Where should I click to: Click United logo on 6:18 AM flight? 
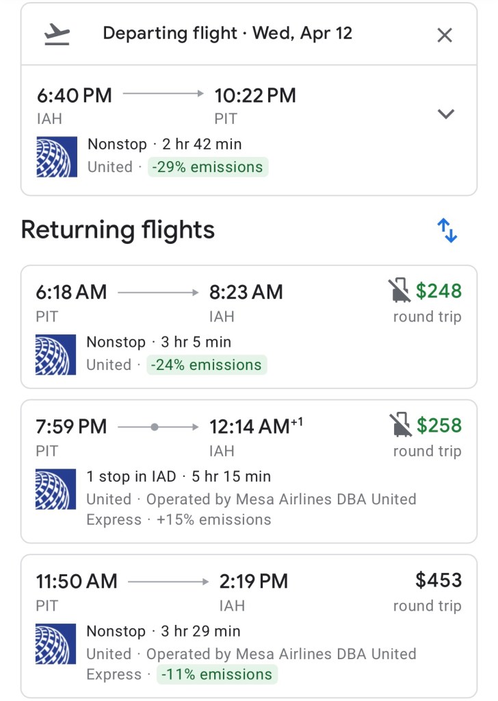click(x=55, y=354)
